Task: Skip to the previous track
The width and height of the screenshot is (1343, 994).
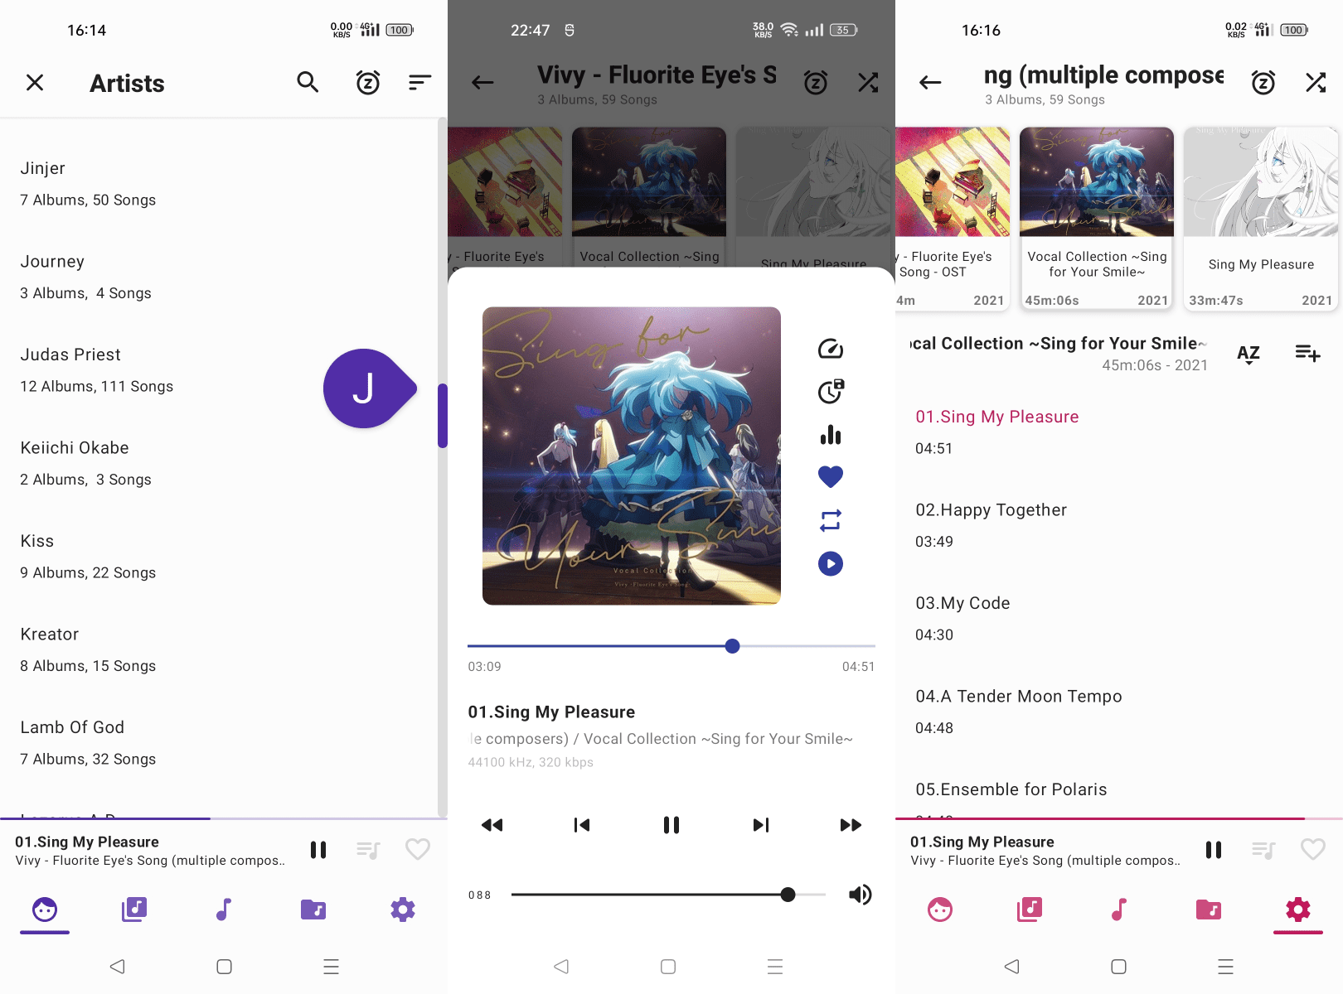Action: pos(582,825)
